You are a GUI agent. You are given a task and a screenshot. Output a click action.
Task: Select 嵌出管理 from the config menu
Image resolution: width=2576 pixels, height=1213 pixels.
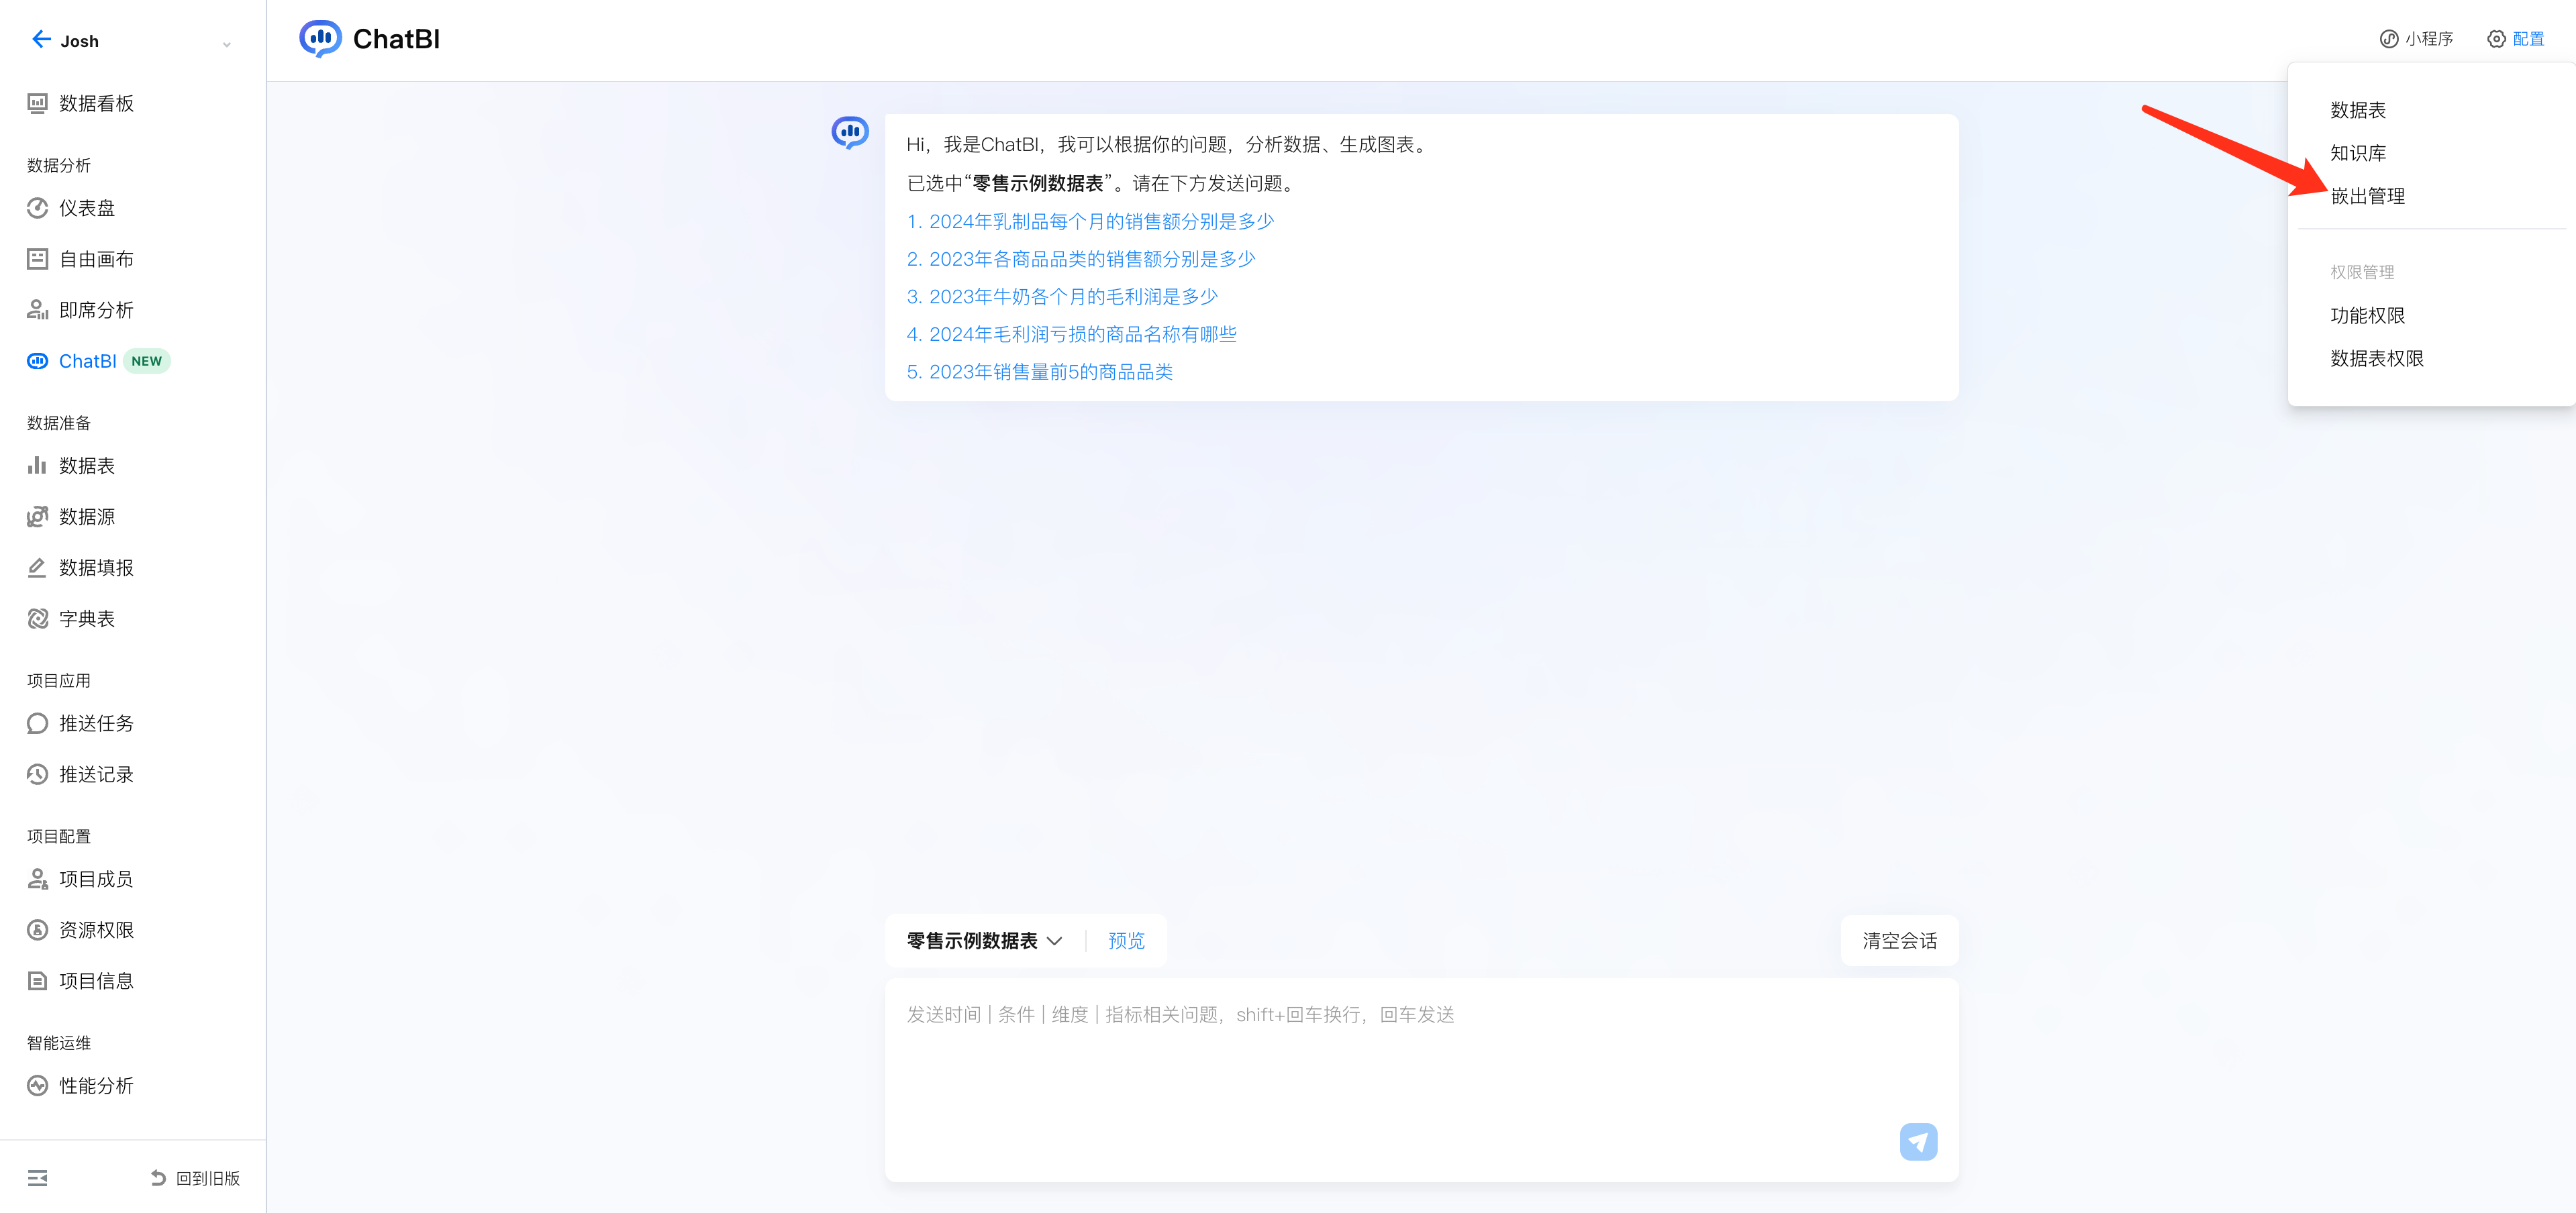click(2367, 196)
